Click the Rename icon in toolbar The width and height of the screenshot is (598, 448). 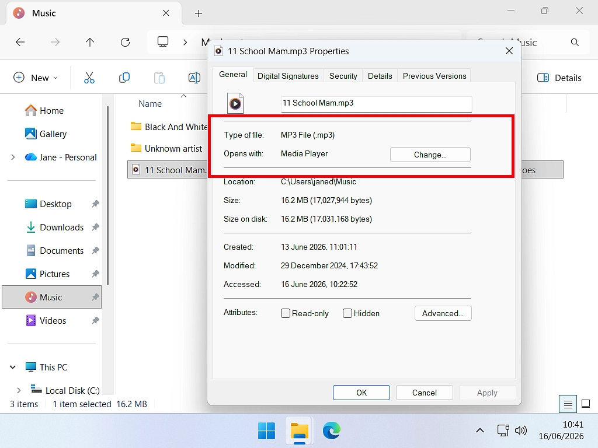(x=194, y=78)
